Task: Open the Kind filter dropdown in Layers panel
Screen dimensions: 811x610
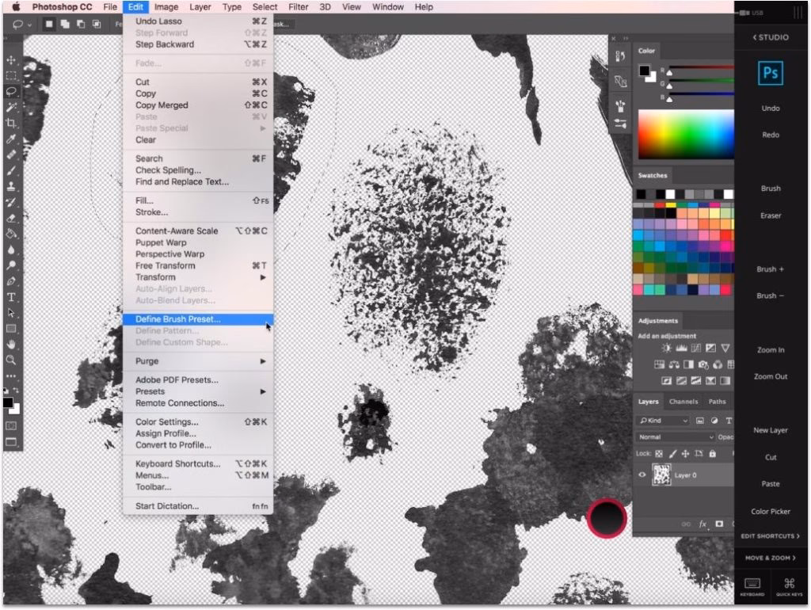Action: (x=662, y=421)
